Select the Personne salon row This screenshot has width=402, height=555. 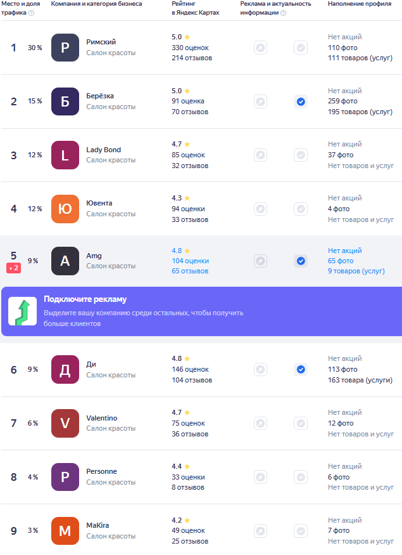(202, 477)
